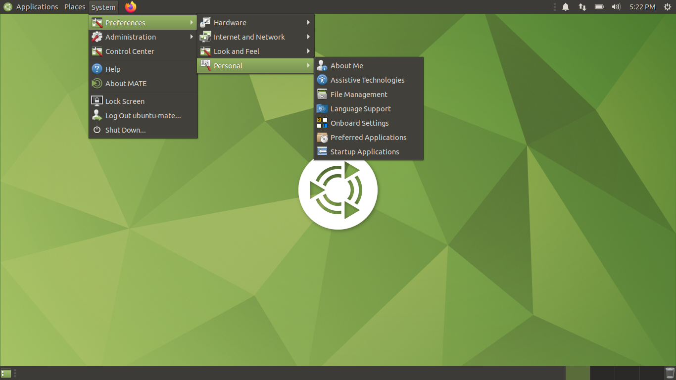Screen dimensions: 676x380
Task: Click the Preferences menu icon
Action: pyautogui.click(x=97, y=23)
